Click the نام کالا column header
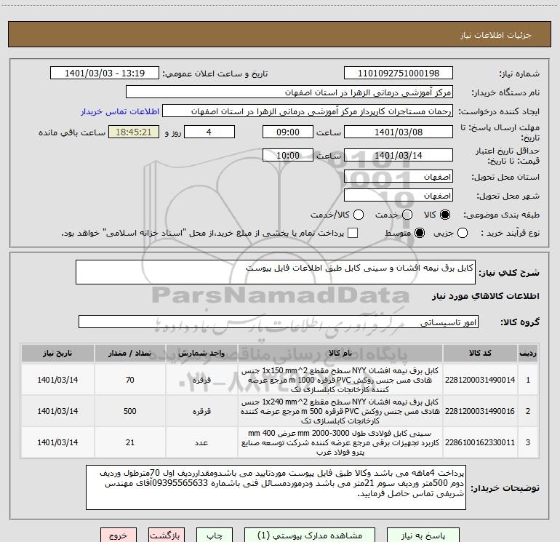This screenshot has width=560, height=542. 340,353
